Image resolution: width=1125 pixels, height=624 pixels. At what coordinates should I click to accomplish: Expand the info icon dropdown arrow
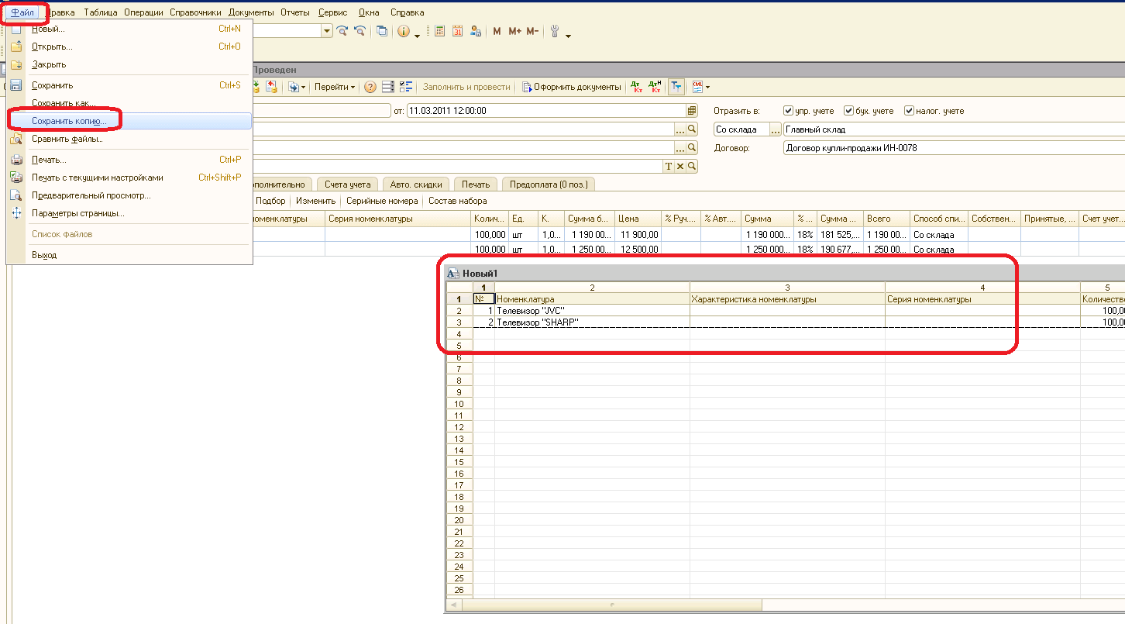pos(418,34)
